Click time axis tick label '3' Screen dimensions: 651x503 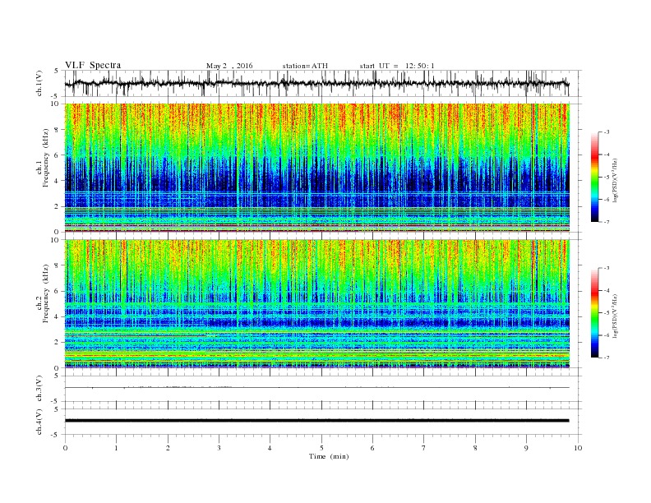point(219,448)
